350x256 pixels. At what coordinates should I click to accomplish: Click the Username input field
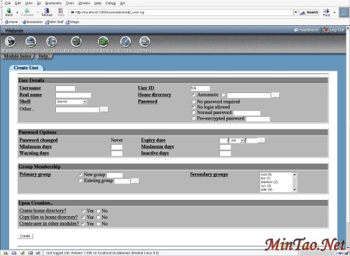(65, 88)
